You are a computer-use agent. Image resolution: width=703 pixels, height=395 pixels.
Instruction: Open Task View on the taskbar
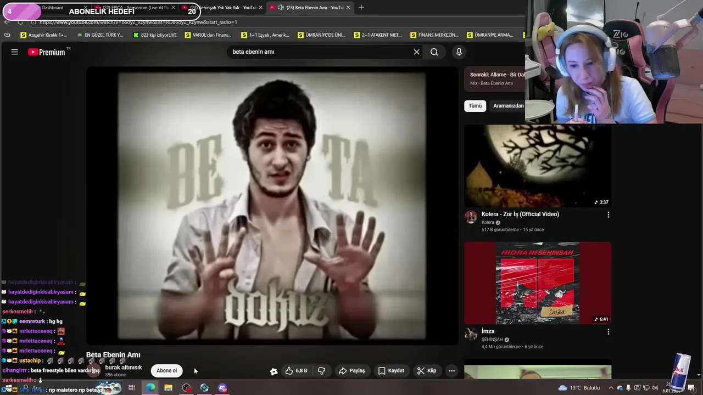tap(132, 388)
